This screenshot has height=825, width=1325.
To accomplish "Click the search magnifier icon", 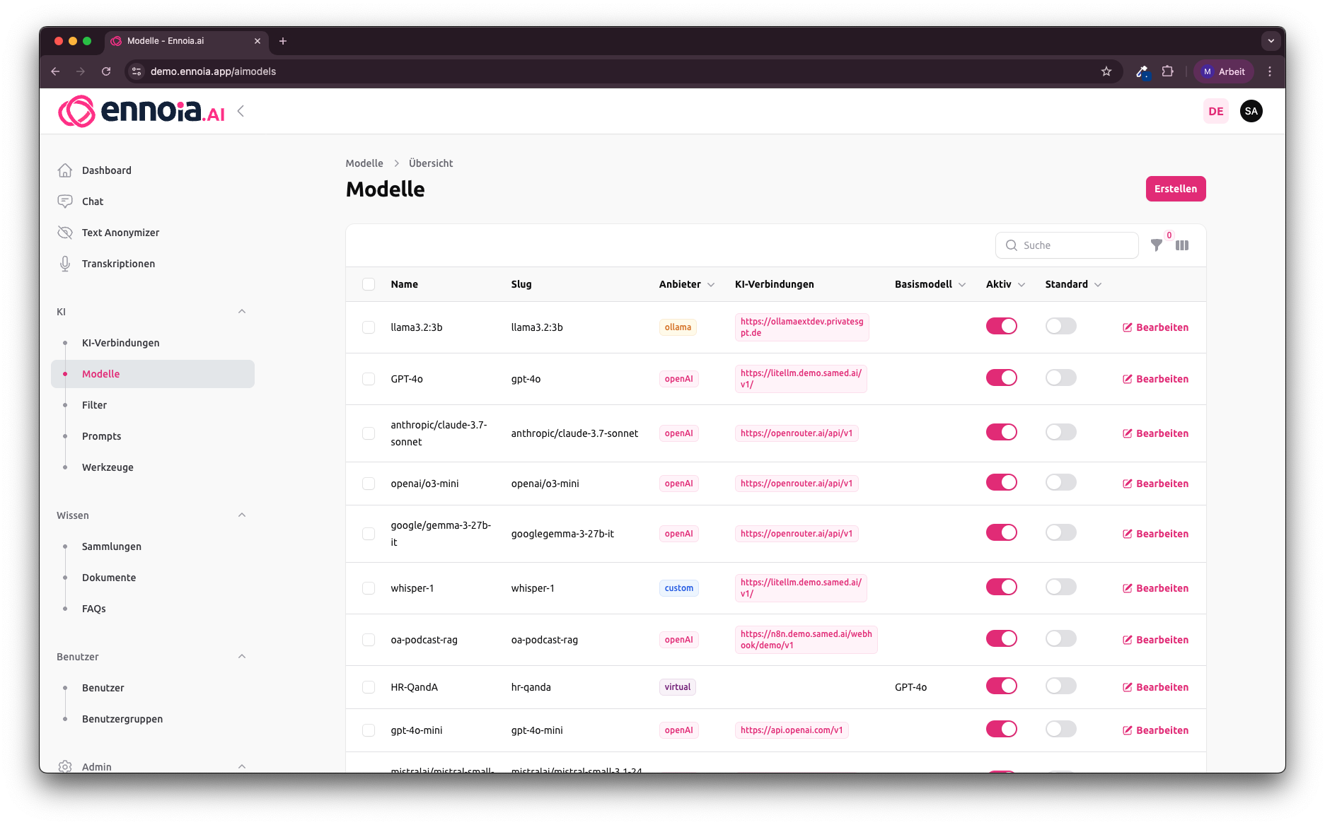I will pos(1012,245).
